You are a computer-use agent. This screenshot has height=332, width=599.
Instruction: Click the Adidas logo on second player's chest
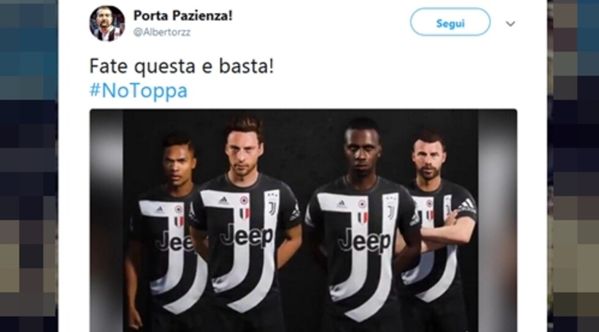[x=224, y=200]
